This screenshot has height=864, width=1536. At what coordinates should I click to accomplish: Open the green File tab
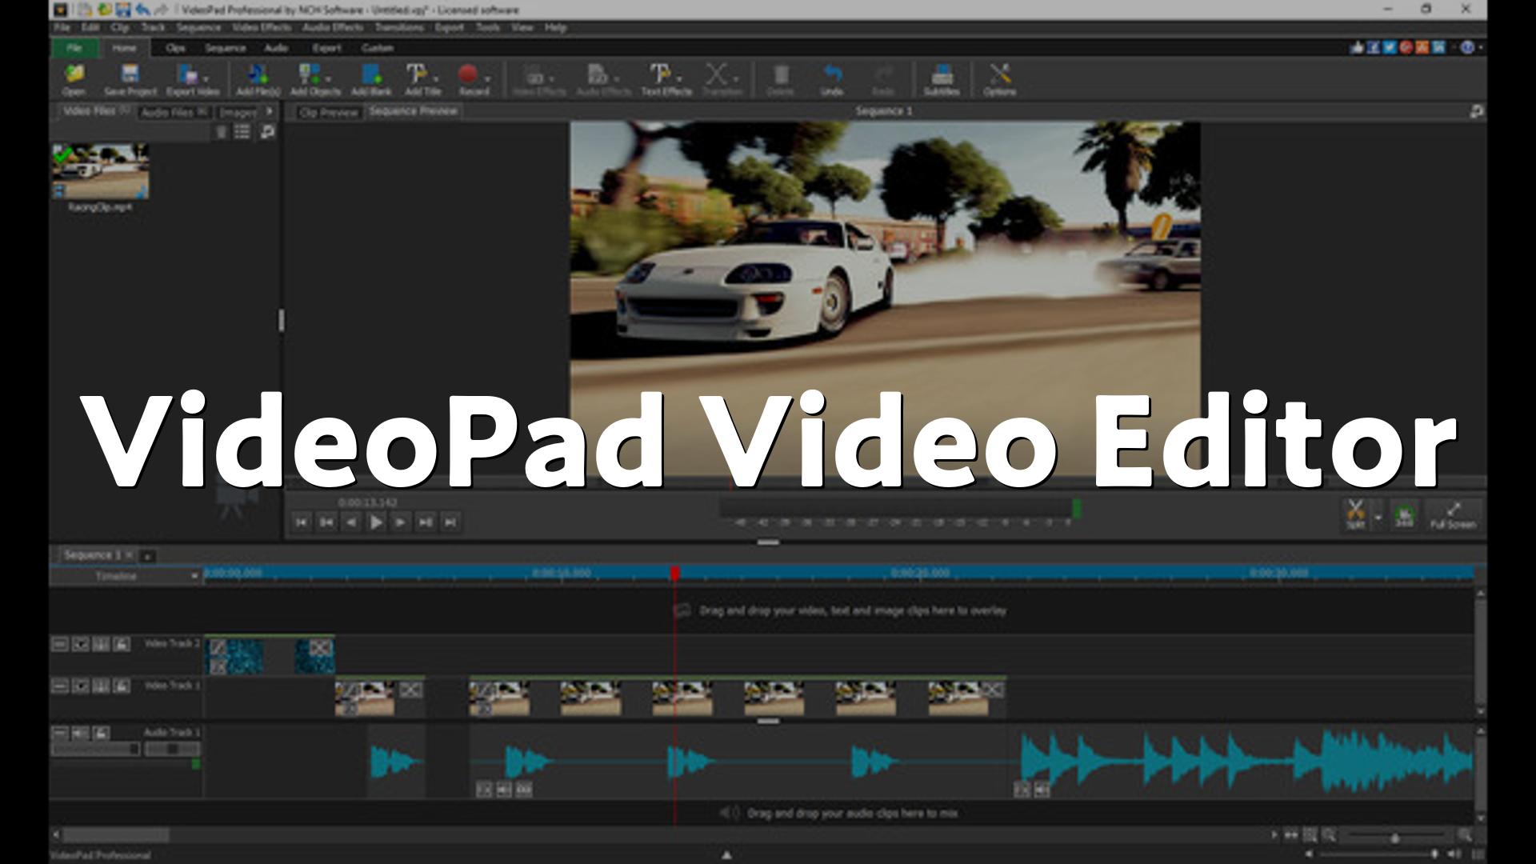[x=74, y=48]
